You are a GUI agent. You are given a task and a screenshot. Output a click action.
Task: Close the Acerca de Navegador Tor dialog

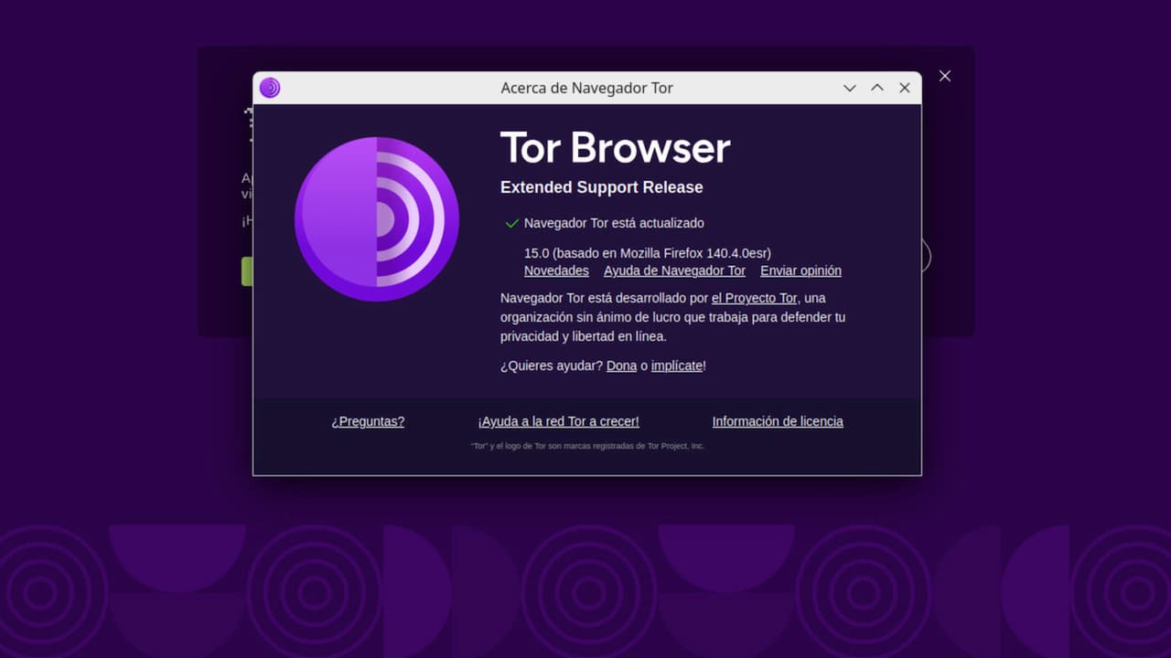pos(905,88)
